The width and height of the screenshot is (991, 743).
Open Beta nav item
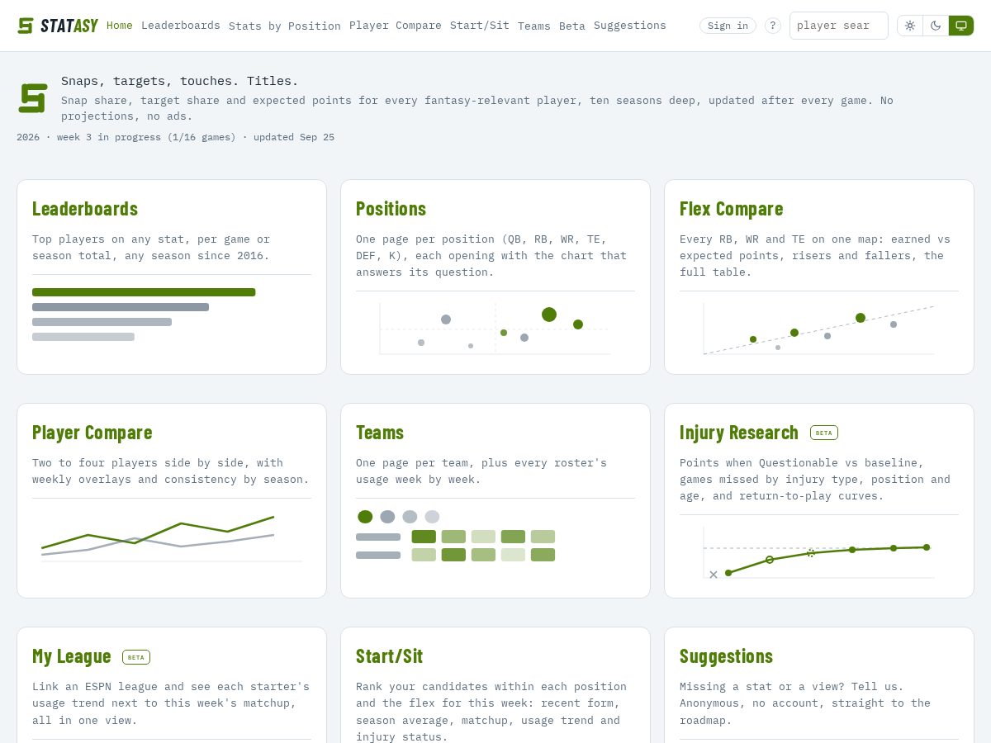(572, 26)
